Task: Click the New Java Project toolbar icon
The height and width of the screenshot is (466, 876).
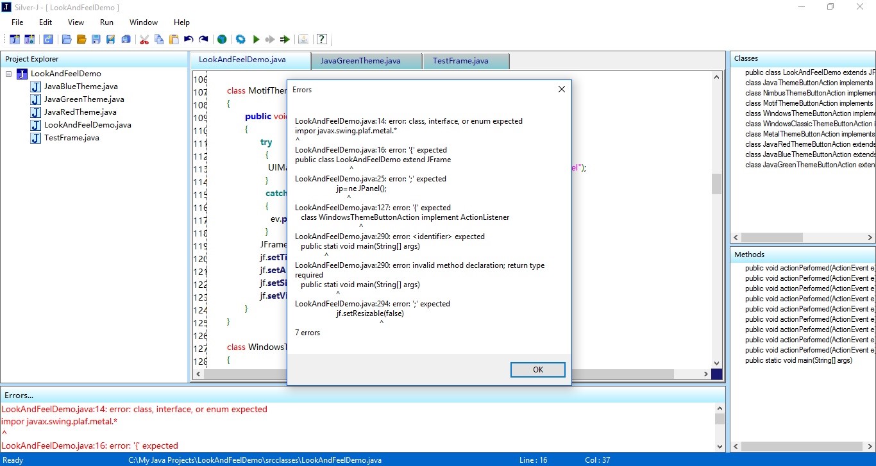Action: click(x=15, y=39)
